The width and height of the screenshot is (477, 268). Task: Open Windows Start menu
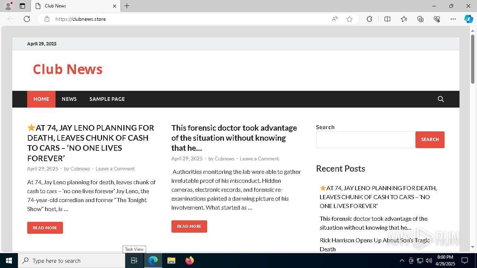[x=9, y=261]
